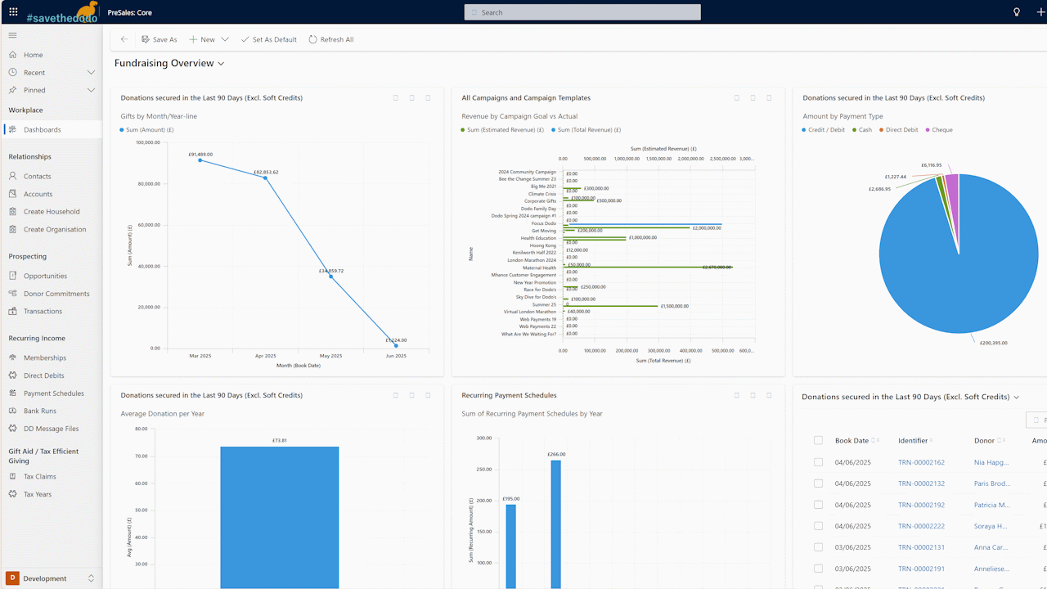Go back using the arrow icon
The height and width of the screenshot is (589, 1047).
(x=124, y=39)
